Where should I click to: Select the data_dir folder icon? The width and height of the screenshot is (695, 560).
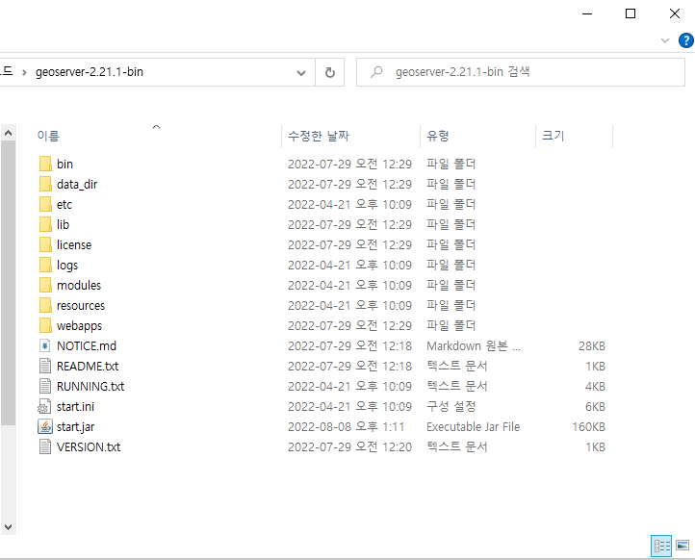[45, 184]
